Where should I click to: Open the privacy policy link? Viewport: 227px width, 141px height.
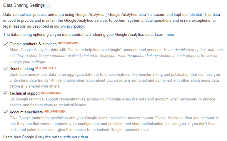[72, 26]
